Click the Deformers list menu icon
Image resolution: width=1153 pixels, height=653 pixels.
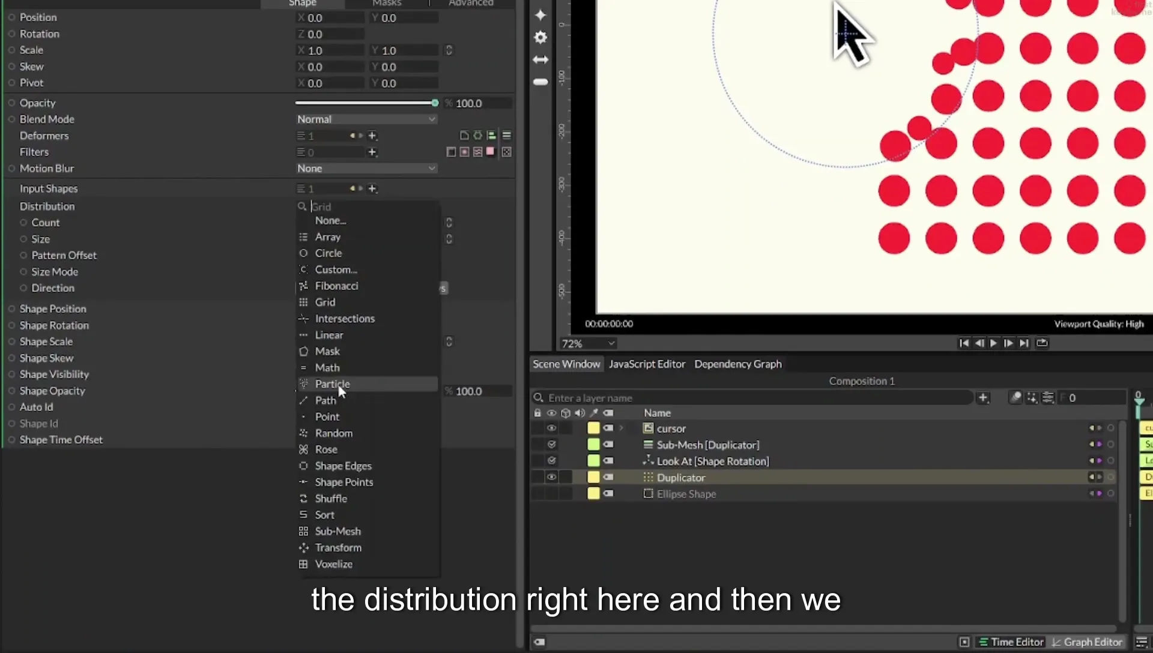click(507, 136)
